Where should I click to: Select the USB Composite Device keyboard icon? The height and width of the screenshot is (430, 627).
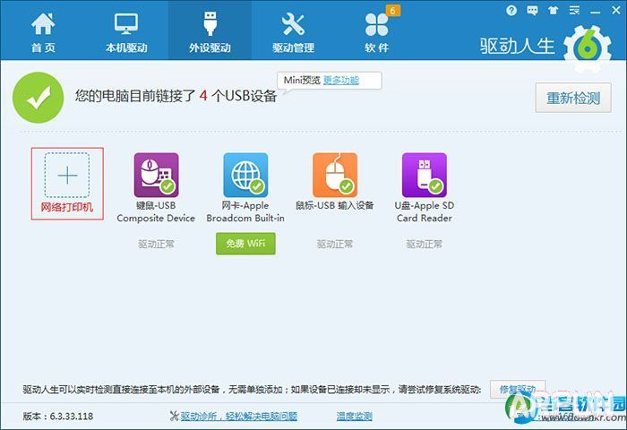156,175
